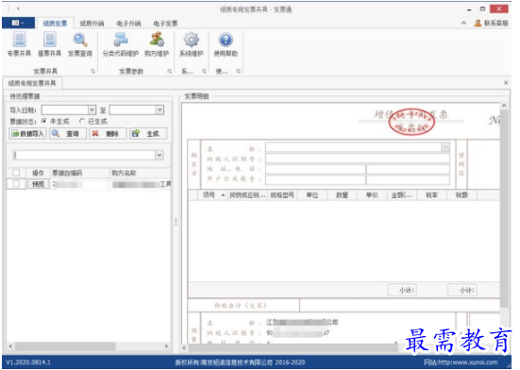Open the import end date dropdown
The height and width of the screenshot is (370, 520).
(159, 109)
